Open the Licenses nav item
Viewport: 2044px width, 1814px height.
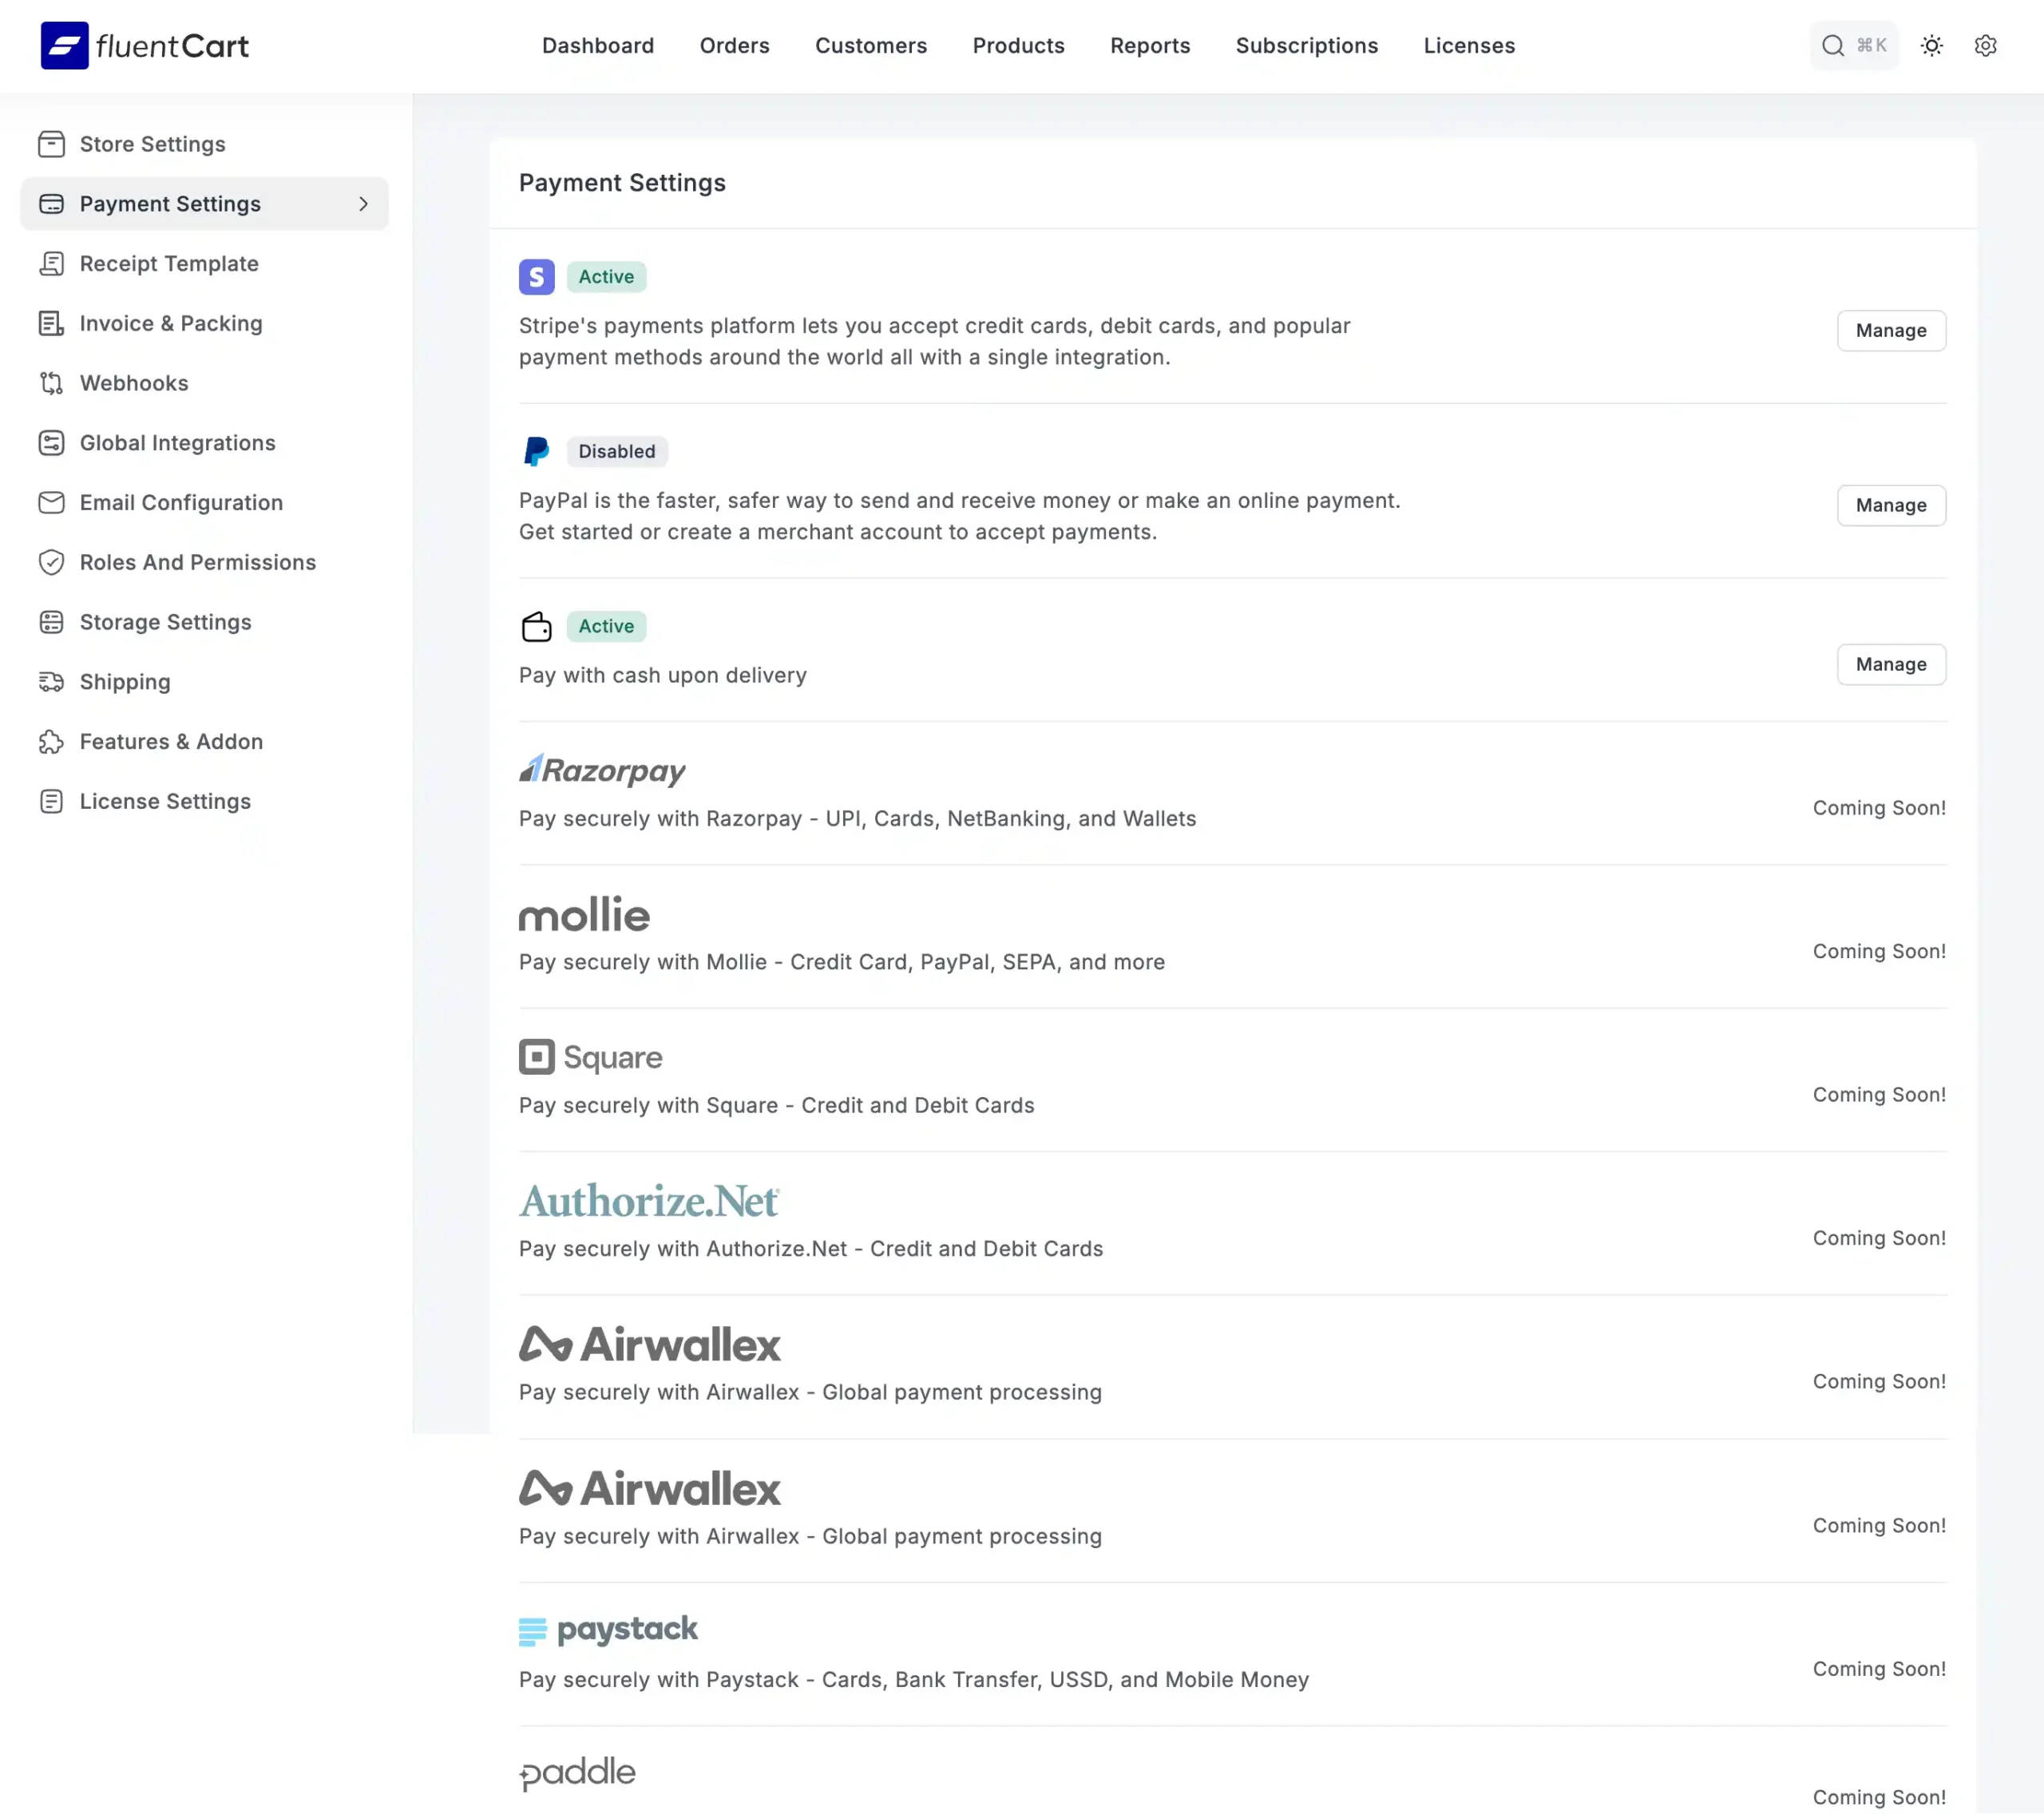coord(1469,45)
